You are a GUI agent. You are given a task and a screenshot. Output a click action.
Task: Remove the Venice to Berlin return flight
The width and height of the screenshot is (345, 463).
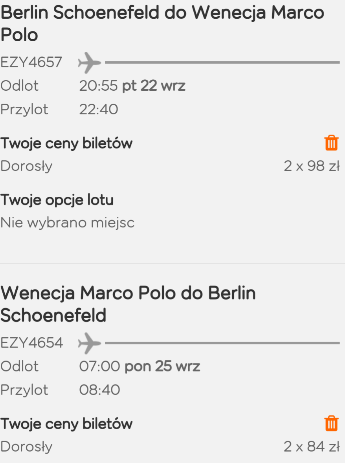[331, 423]
